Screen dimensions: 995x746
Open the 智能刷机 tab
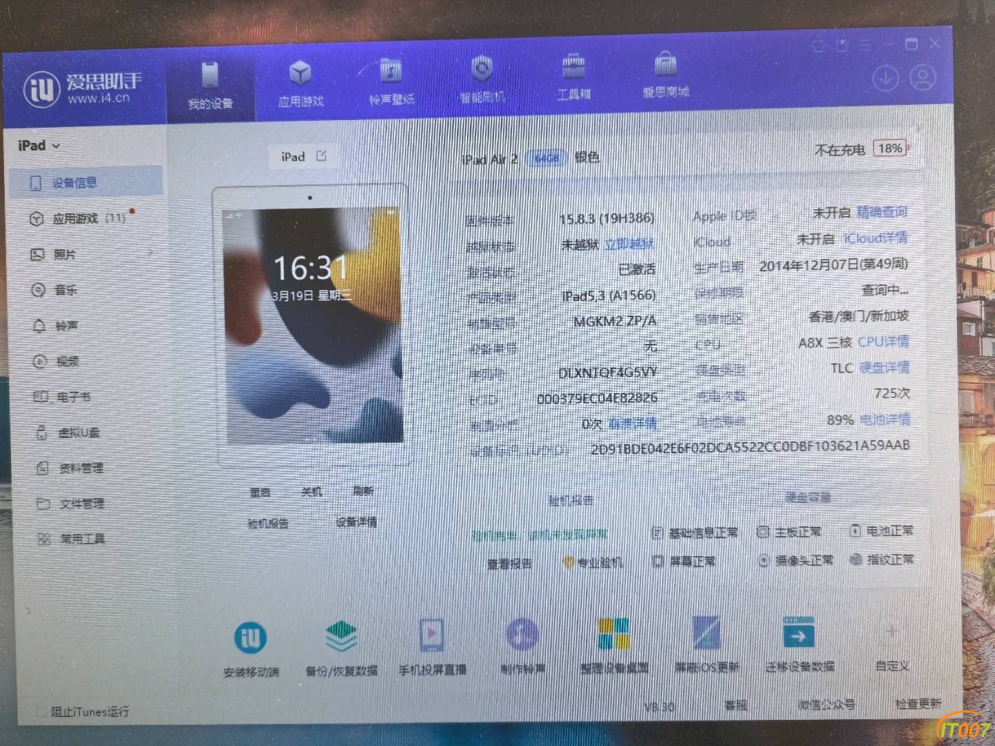482,81
